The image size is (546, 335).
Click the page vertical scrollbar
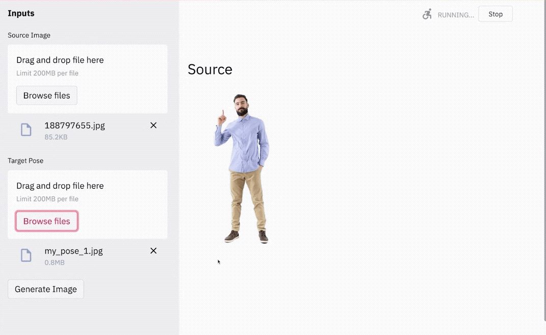click(544, 160)
